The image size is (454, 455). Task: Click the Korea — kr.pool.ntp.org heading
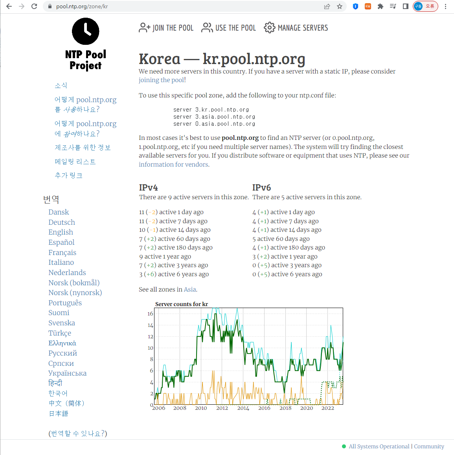coord(222,59)
